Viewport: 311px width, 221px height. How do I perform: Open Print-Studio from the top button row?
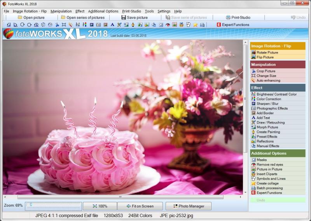238,17
